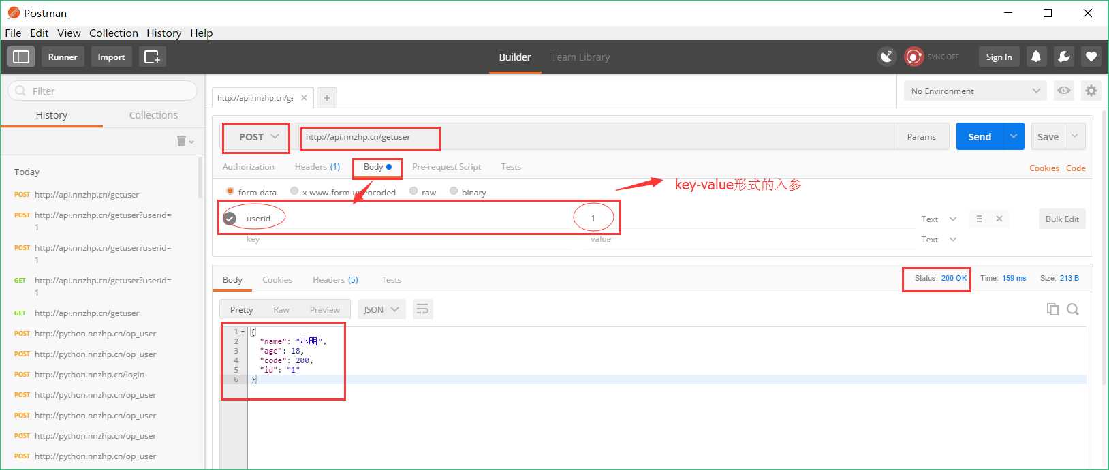Switch to the Collections sidebar tab
1109x470 pixels.
point(153,115)
